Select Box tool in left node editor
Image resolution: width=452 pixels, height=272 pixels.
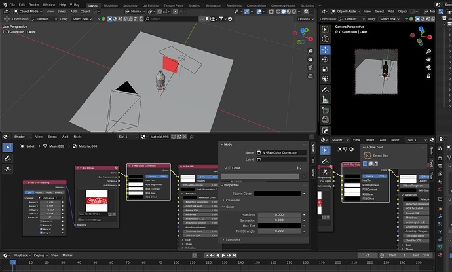pyautogui.click(x=8, y=147)
